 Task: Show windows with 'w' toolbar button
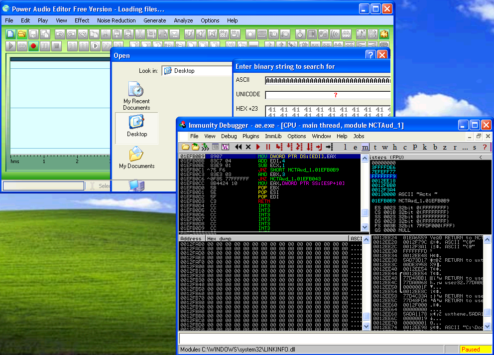coord(384,147)
